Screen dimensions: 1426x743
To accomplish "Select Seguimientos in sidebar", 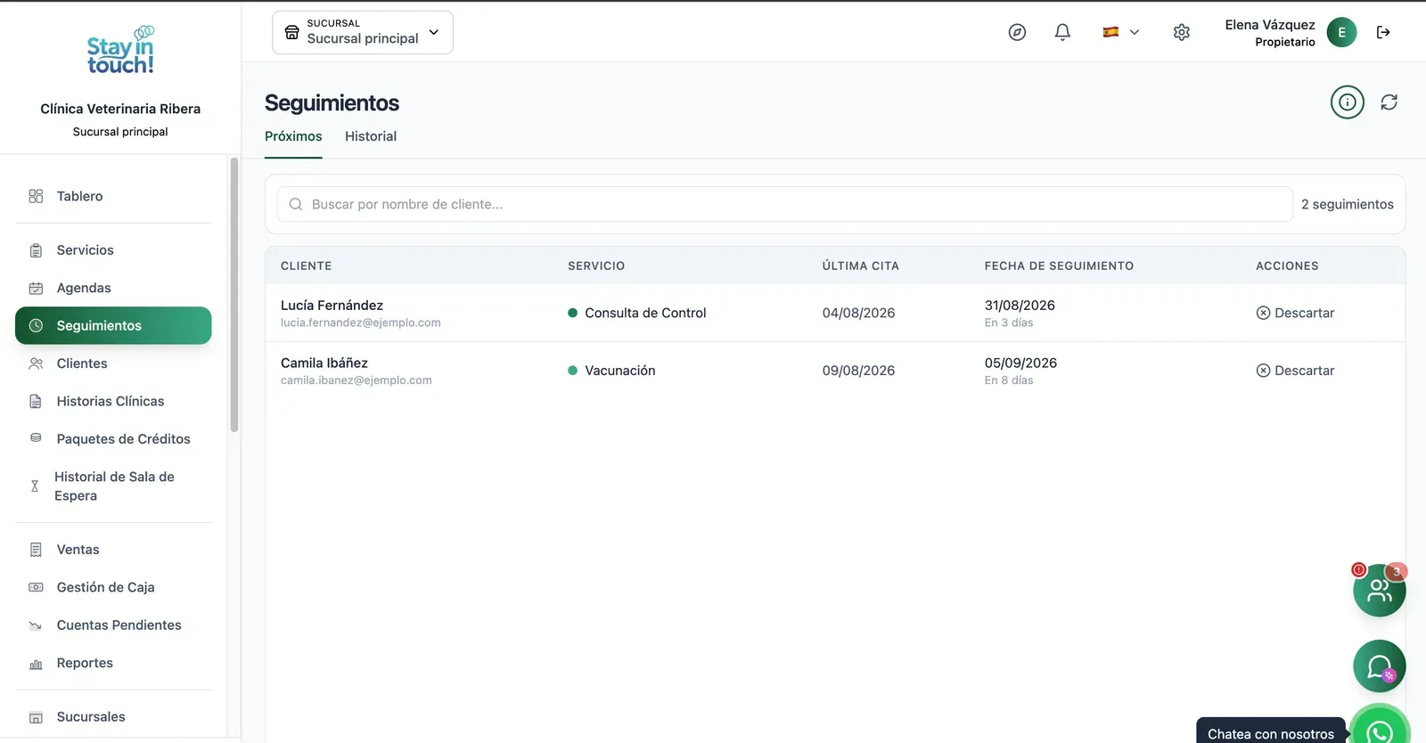I will 113,325.
